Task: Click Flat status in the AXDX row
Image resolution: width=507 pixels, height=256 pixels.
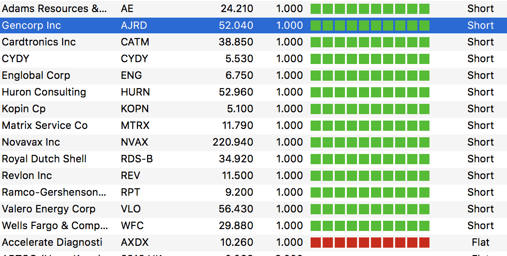Action: tap(481, 243)
